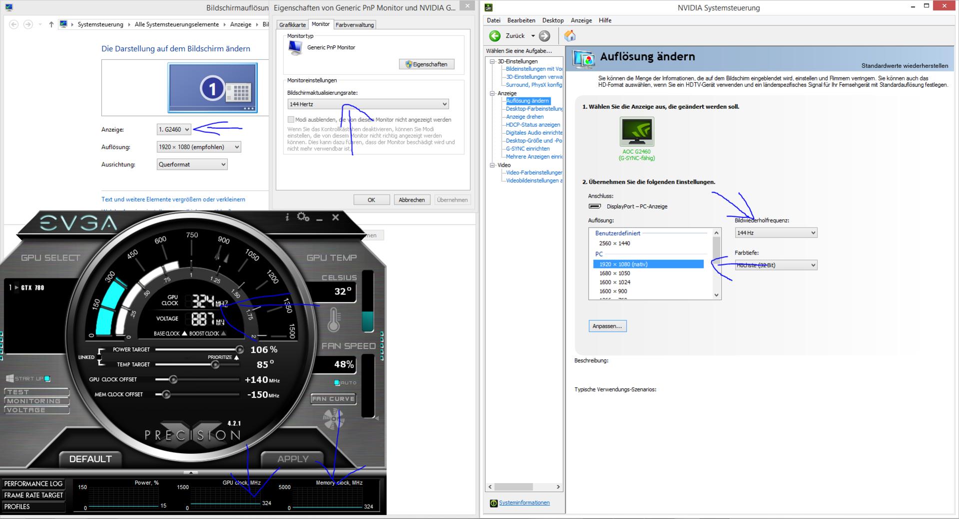Open the Systeminformationen link
The width and height of the screenshot is (959, 519).
524,503
